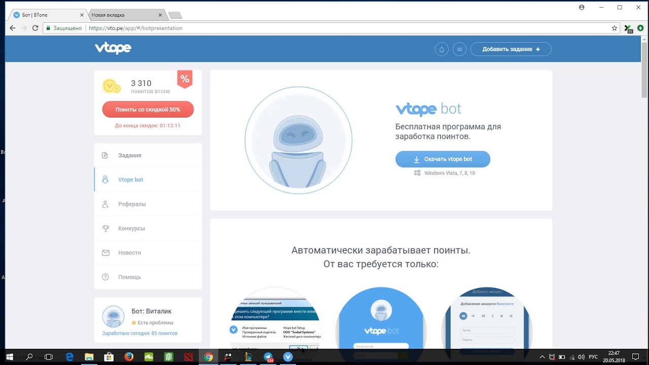Open the 'Задания' sidebar menu item
Screen dimensions: 649x365
[x=148, y=155]
